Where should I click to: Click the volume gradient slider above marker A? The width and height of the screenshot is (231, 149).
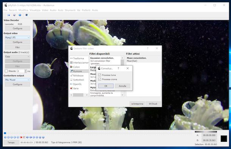point(206,132)
